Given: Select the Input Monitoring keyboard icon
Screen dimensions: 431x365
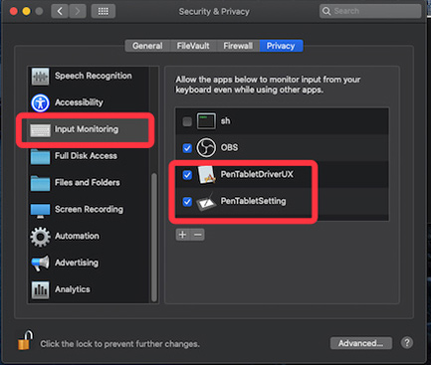Looking at the screenshot, I should [x=40, y=130].
